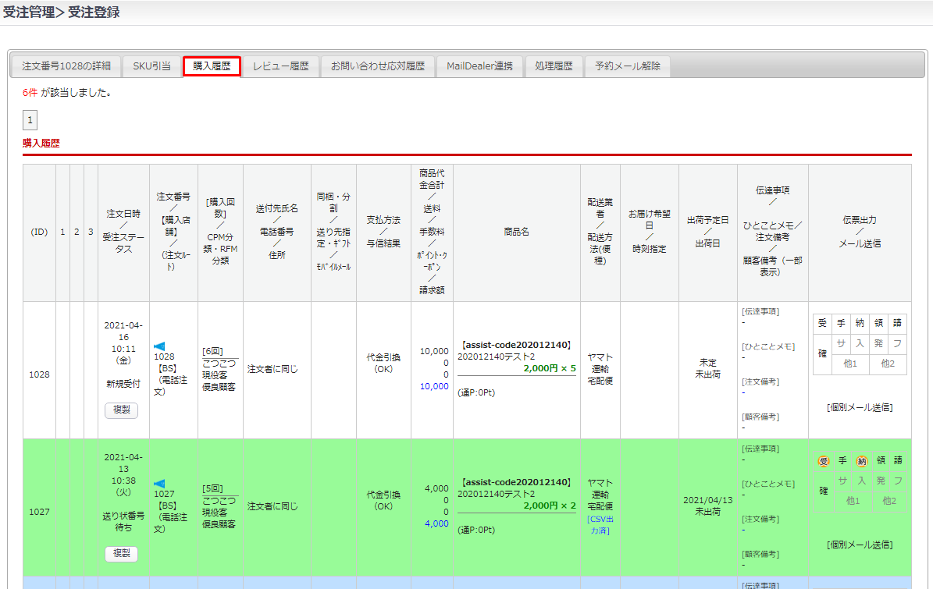Click the orange 受 icon in order 1027 row
Image resolution: width=933 pixels, height=589 pixels.
click(823, 460)
